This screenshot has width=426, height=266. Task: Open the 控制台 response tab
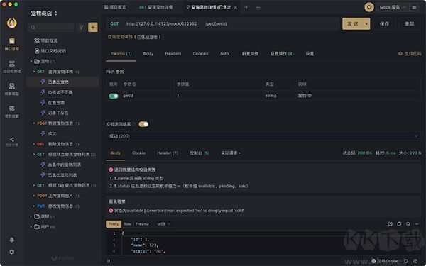point(200,153)
